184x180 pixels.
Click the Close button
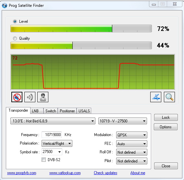(x=166, y=166)
